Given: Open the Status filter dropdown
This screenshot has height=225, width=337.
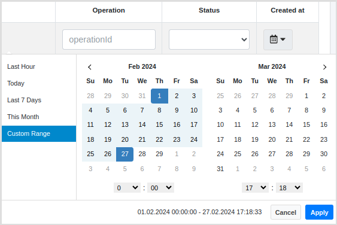Looking at the screenshot, I should click(x=209, y=39).
